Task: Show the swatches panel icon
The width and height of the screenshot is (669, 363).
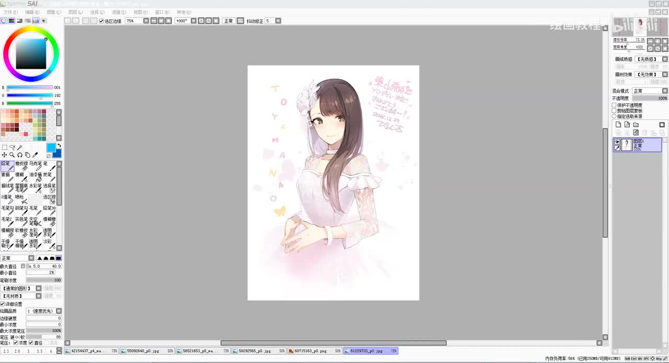Action: click(x=36, y=21)
